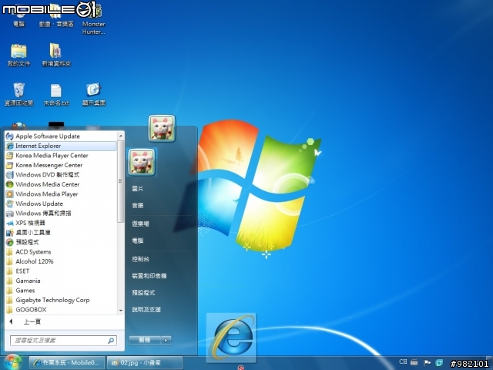Click the 關機 shutdown button
Viewport: 493px width, 370px height.
145,340
